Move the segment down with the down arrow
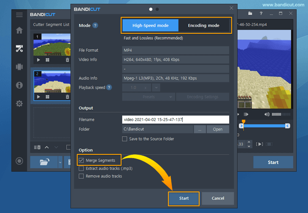The height and width of the screenshot is (213, 308). pos(56,147)
